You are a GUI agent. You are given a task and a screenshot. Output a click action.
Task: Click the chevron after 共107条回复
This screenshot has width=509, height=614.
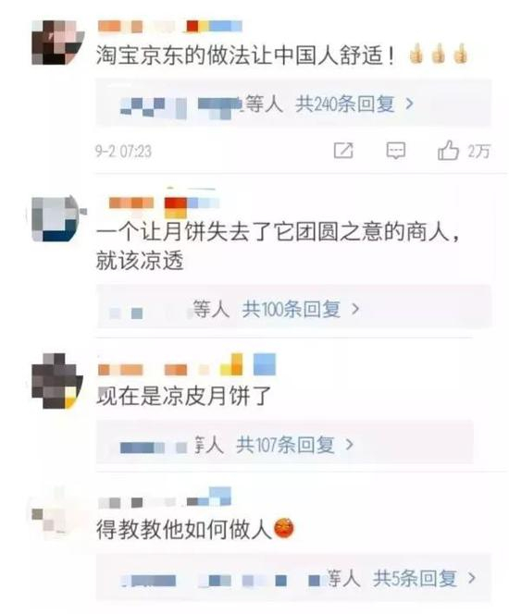(349, 445)
